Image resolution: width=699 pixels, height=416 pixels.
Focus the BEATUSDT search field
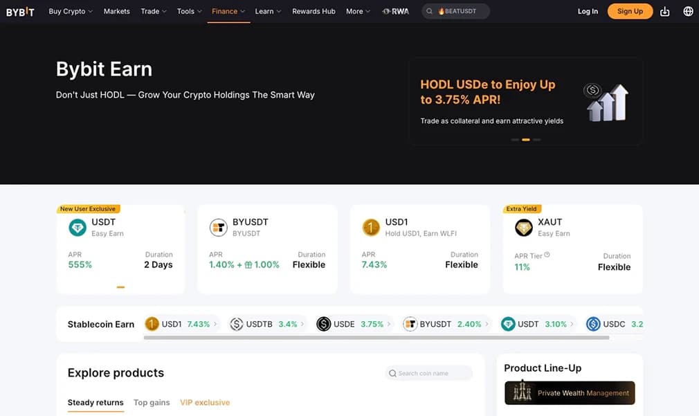pos(456,11)
